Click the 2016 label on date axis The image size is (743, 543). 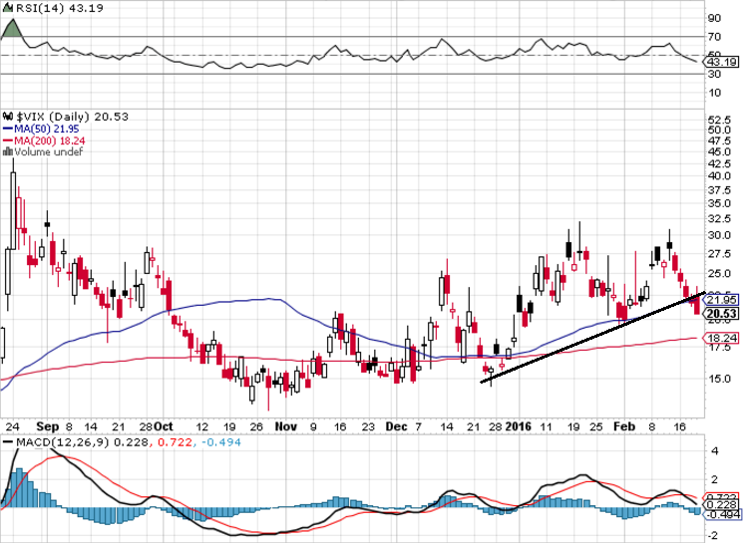[519, 426]
